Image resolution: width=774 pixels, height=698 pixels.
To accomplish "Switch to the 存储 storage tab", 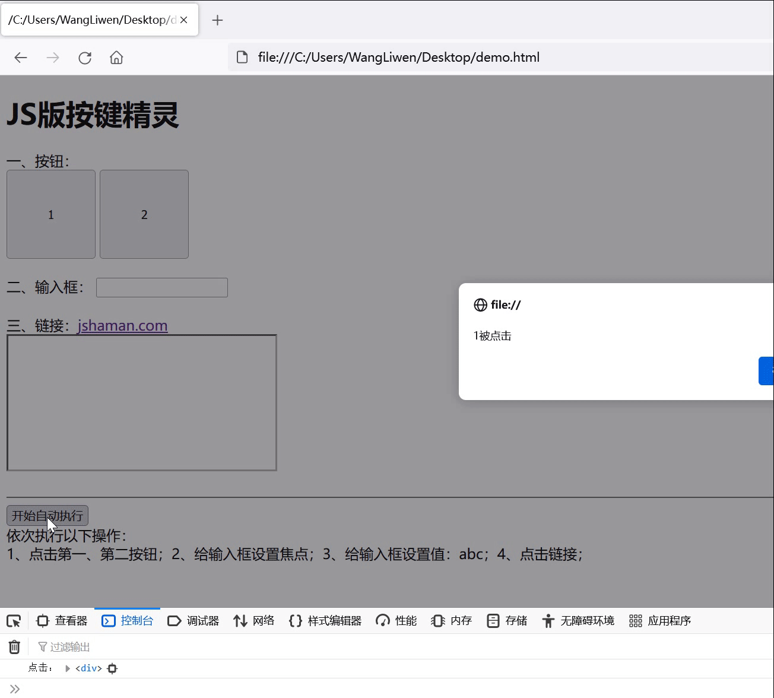I will [506, 620].
